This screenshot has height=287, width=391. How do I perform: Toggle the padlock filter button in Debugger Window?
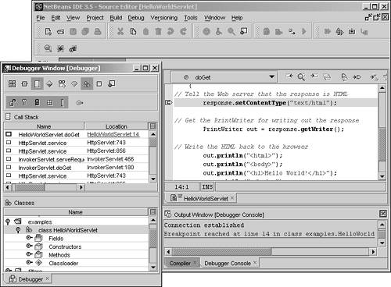point(37,103)
